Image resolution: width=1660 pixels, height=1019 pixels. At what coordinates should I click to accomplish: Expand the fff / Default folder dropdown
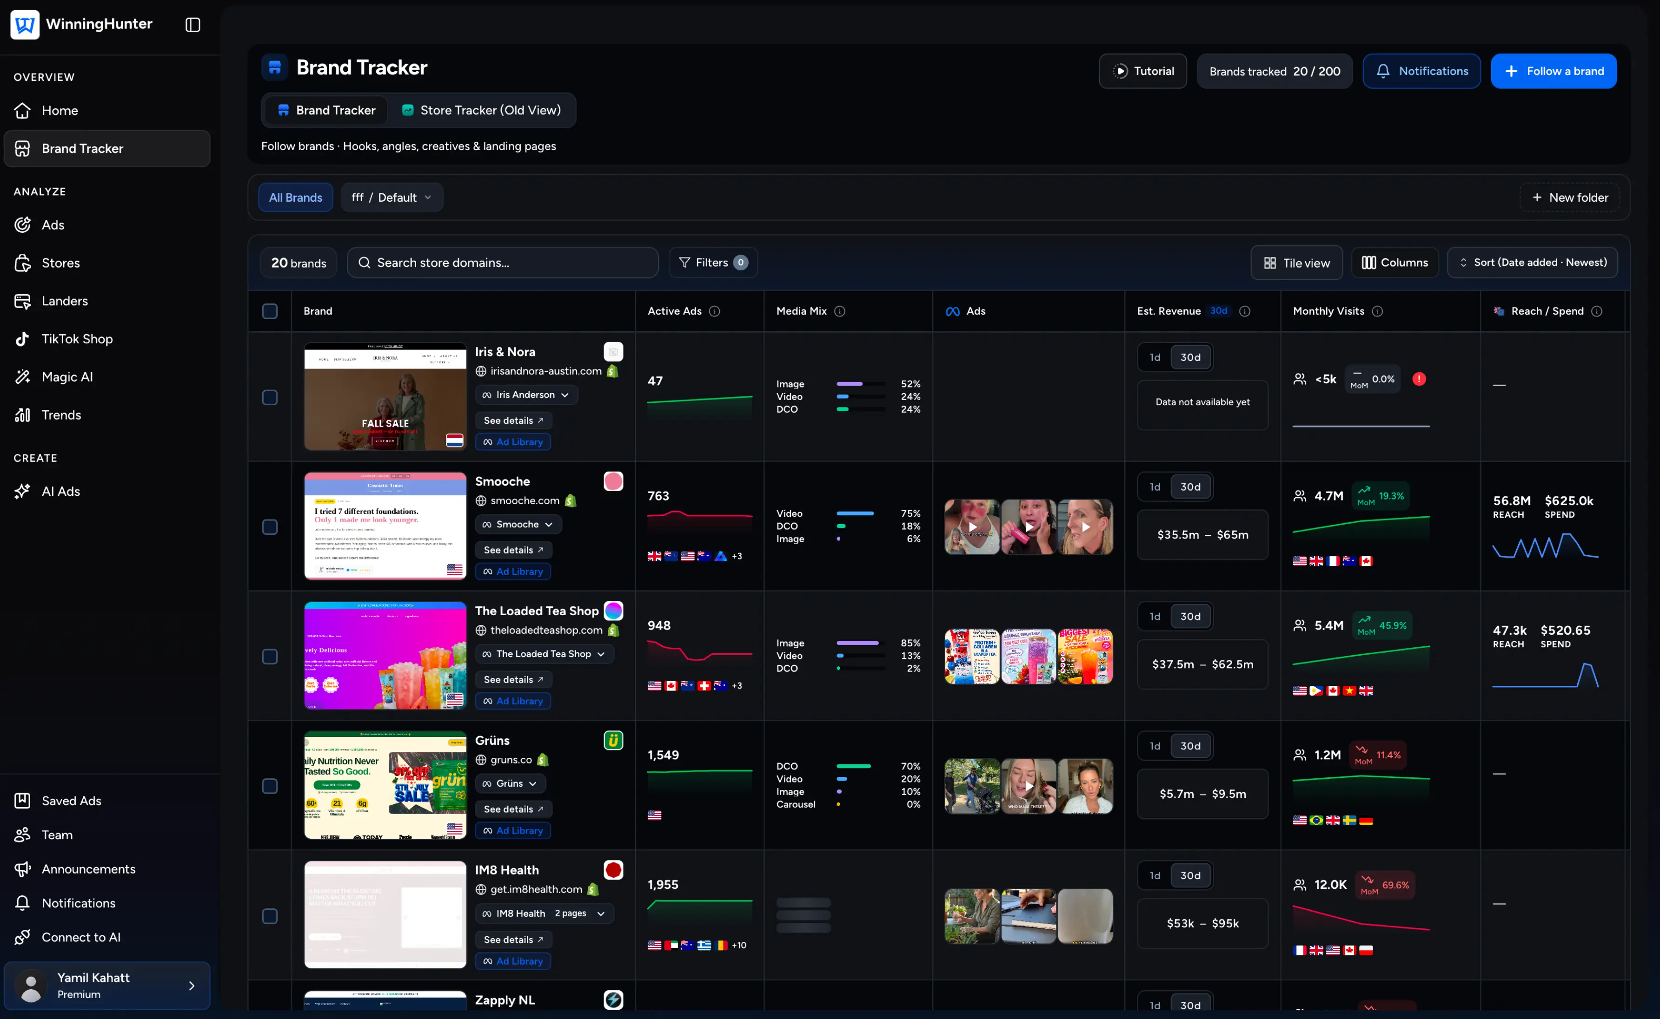pos(392,197)
